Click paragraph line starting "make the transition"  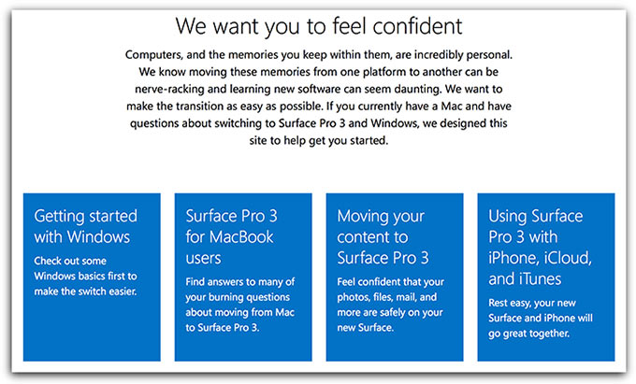click(319, 108)
